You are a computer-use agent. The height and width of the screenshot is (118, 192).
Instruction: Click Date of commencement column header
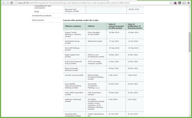[116, 26]
